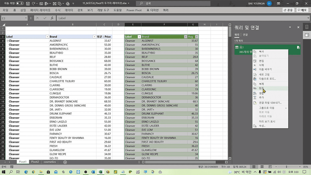This screenshot has width=311, height=175.
Task: Open the Customize Quick Access Toolbar arrow
Action: point(73,3)
